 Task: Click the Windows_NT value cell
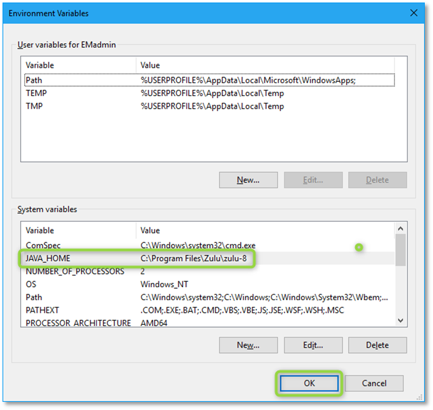[164, 284]
